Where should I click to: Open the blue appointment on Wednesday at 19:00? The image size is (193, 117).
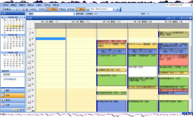112,106
